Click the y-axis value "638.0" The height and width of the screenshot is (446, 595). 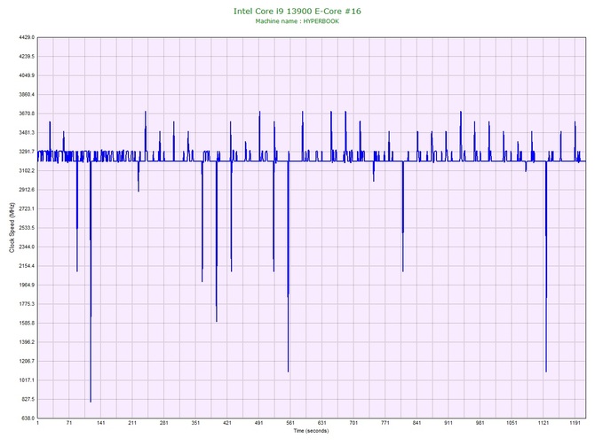point(28,419)
